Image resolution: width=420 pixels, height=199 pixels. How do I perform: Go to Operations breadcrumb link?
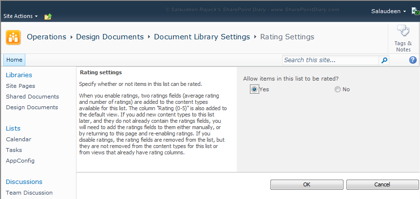click(47, 37)
